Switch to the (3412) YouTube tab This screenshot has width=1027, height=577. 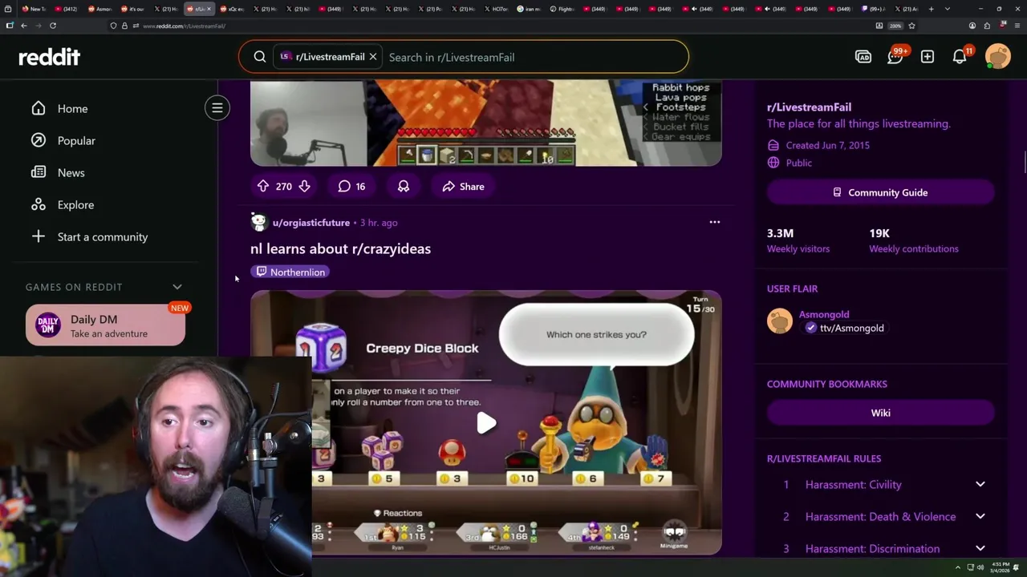(67, 9)
